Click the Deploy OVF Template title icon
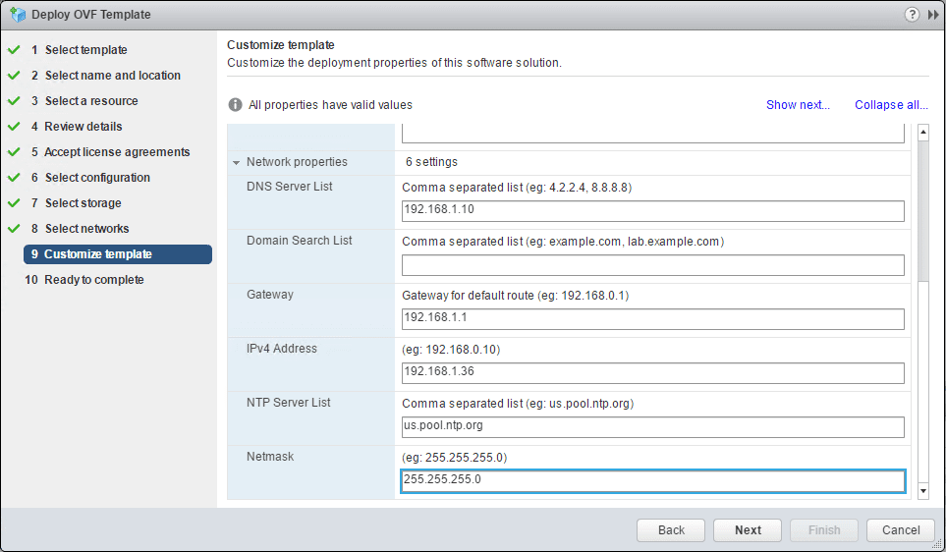The height and width of the screenshot is (552, 946). (17, 15)
